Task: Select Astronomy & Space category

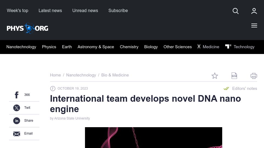Action: tap(96, 47)
